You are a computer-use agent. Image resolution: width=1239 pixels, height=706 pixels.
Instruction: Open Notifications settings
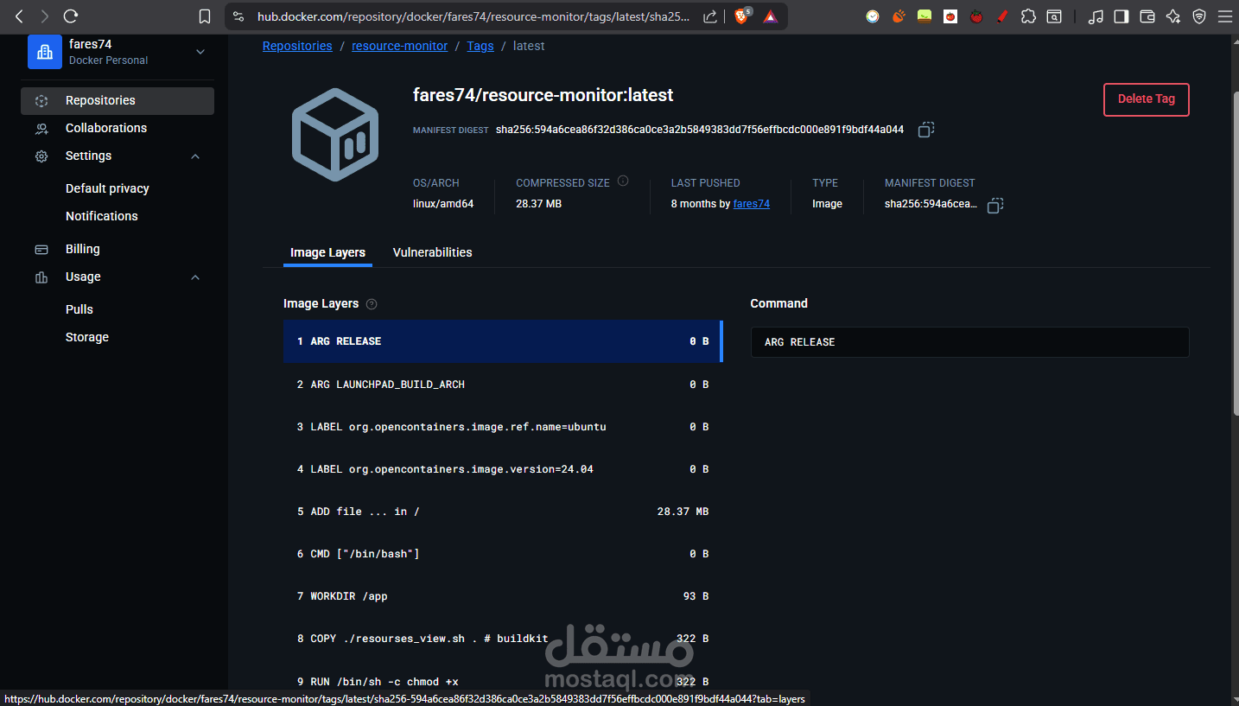tap(102, 216)
